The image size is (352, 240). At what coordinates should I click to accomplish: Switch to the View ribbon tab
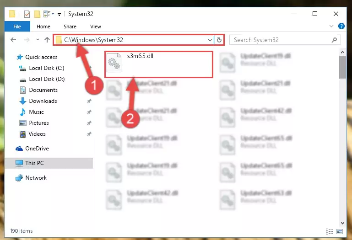[95, 27]
